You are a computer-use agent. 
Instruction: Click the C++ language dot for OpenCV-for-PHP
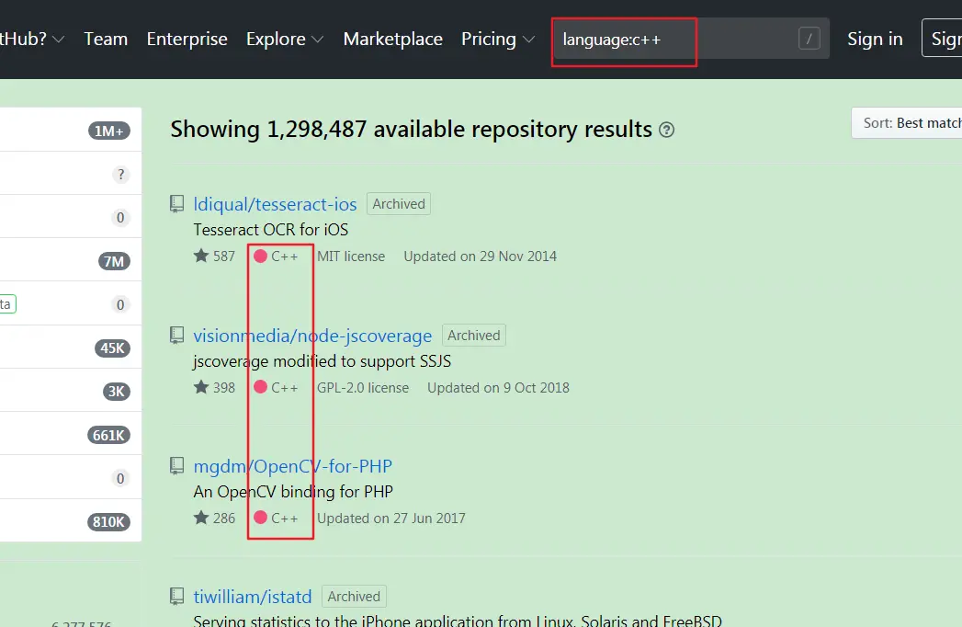(x=260, y=518)
